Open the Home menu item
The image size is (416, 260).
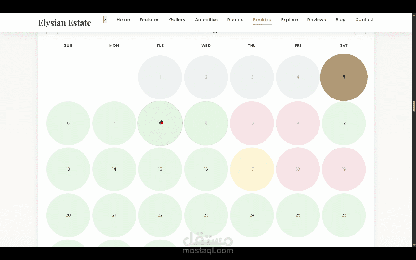coord(123,20)
